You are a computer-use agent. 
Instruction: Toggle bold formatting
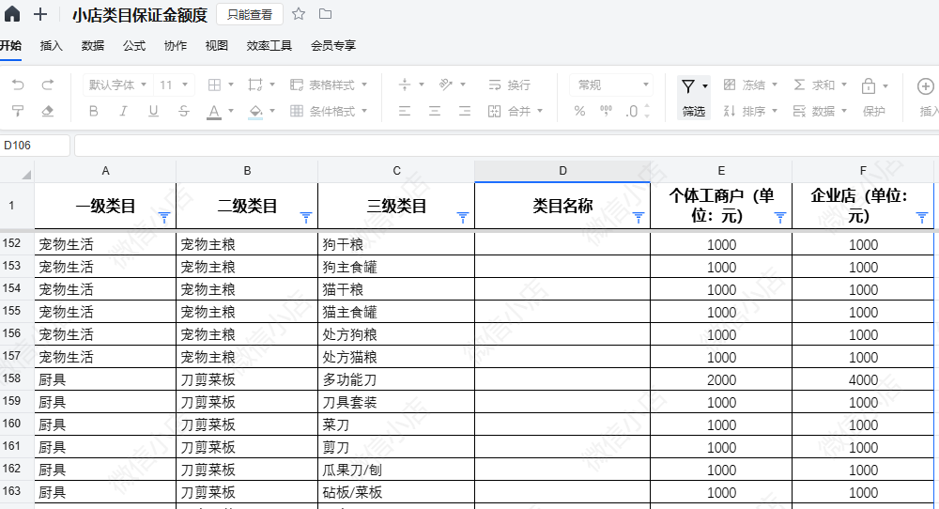pyautogui.click(x=93, y=111)
